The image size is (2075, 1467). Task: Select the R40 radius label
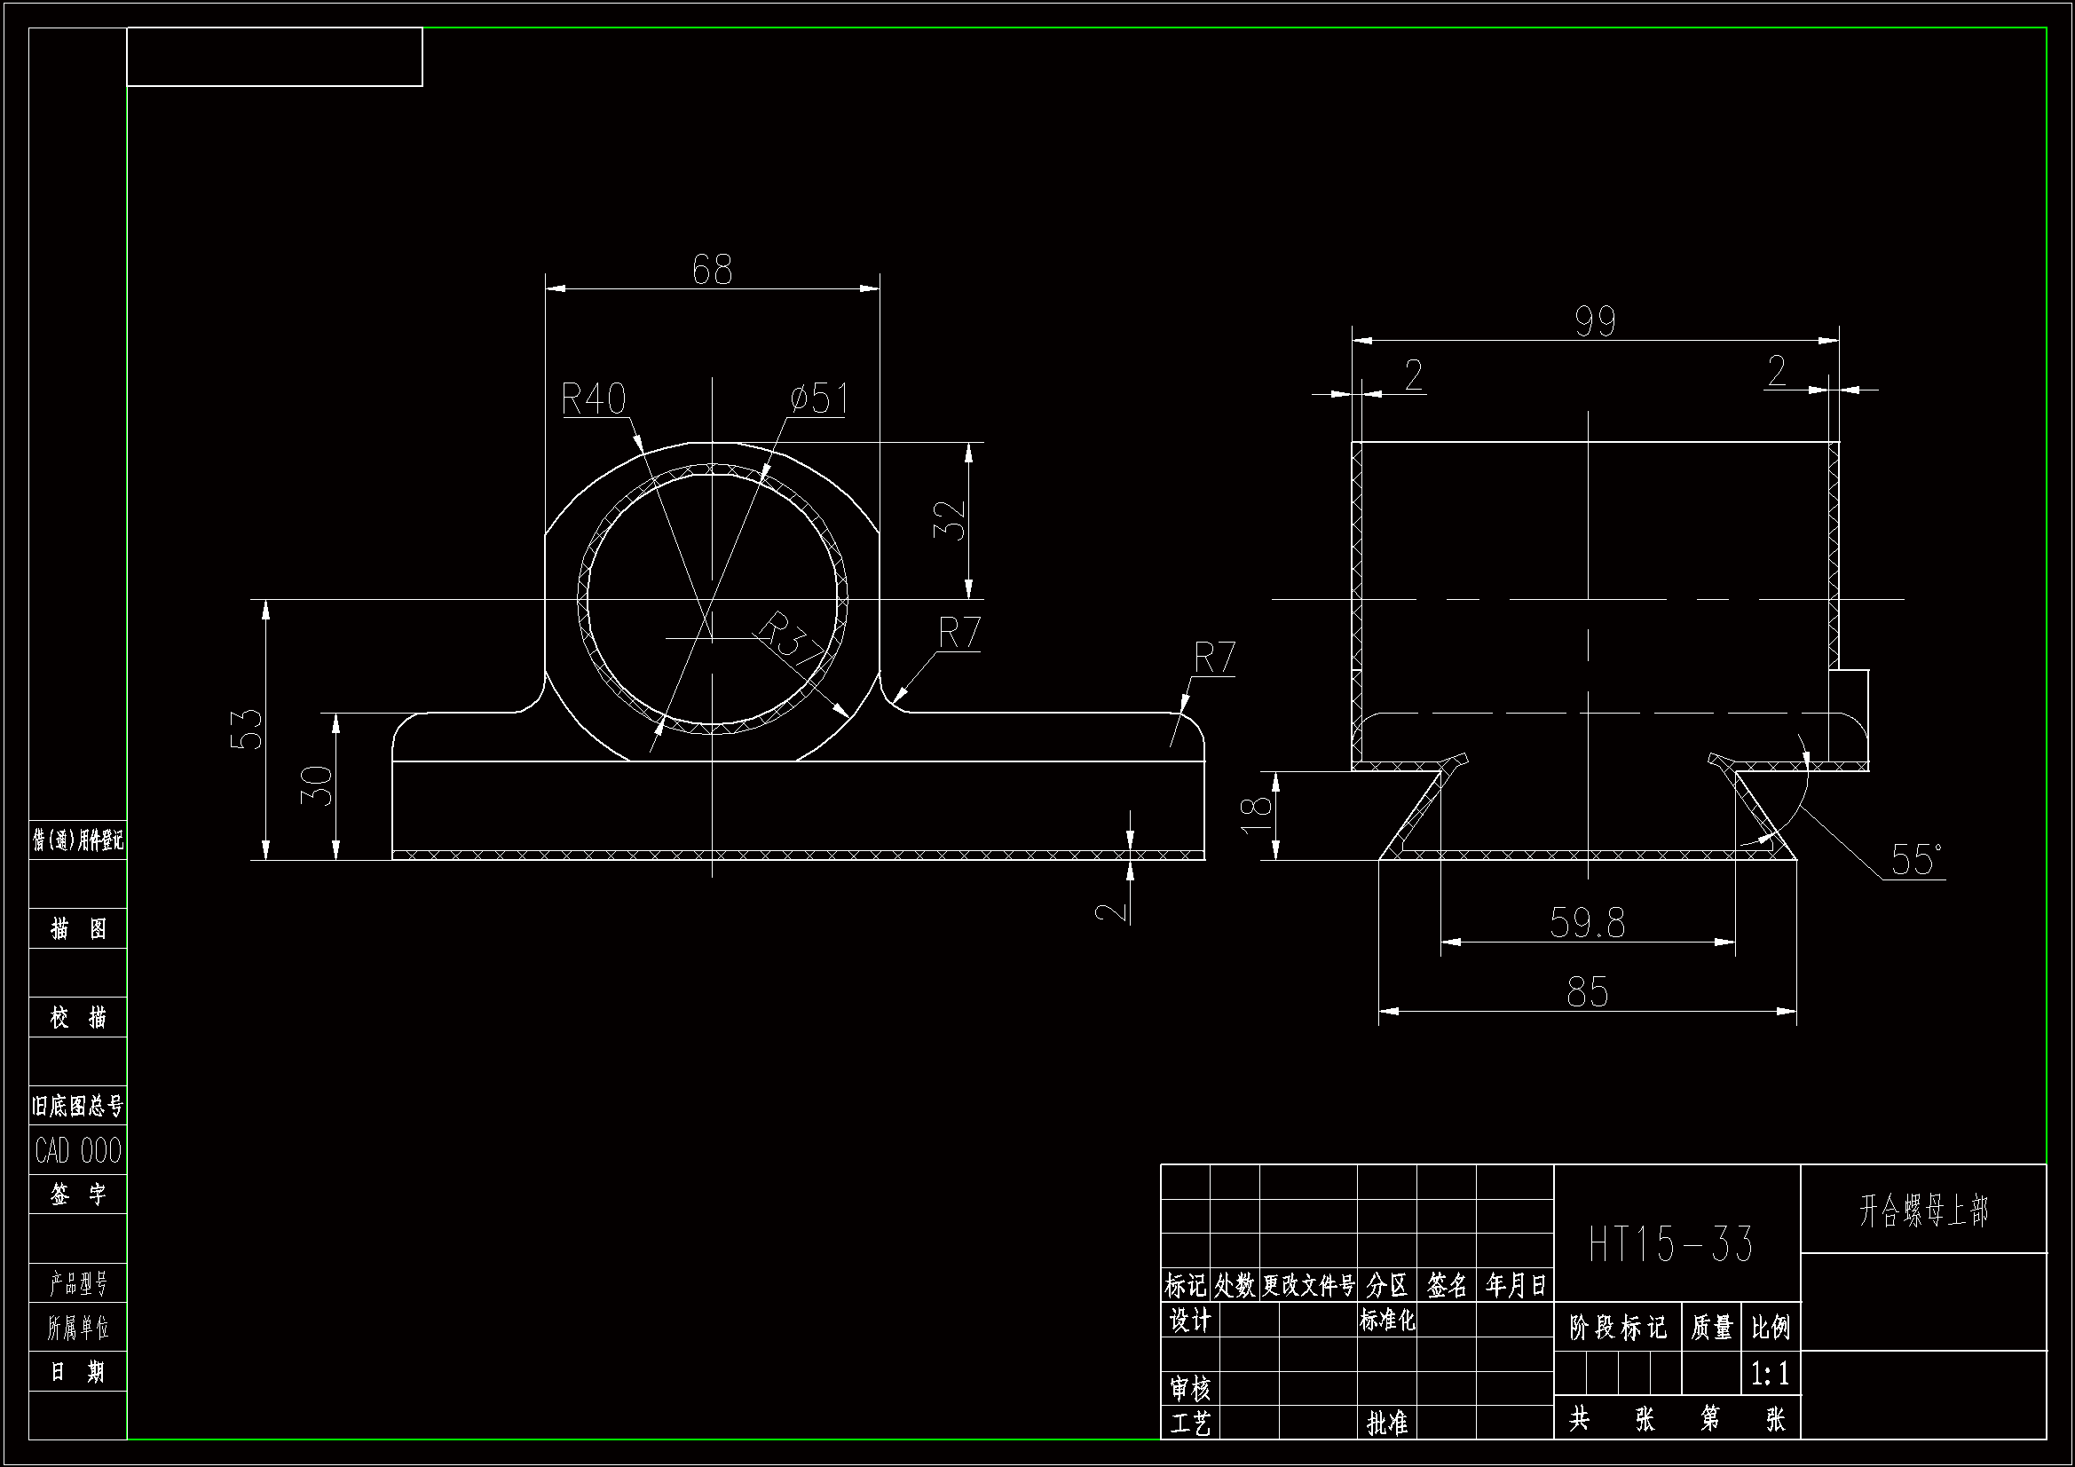594,398
